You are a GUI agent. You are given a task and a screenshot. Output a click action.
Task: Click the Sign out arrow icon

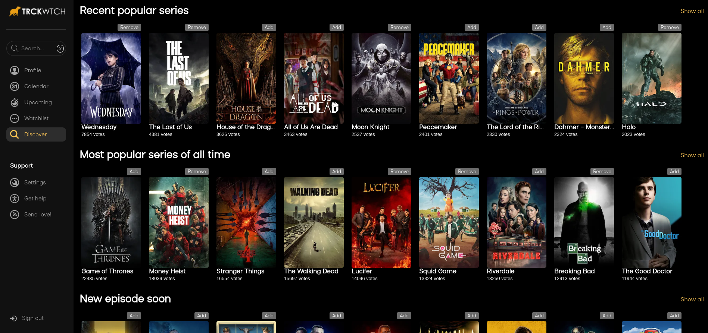pyautogui.click(x=13, y=318)
